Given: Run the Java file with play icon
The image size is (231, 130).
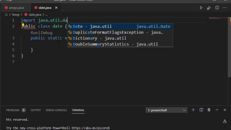Looking at the screenshot, I should click(201, 8).
